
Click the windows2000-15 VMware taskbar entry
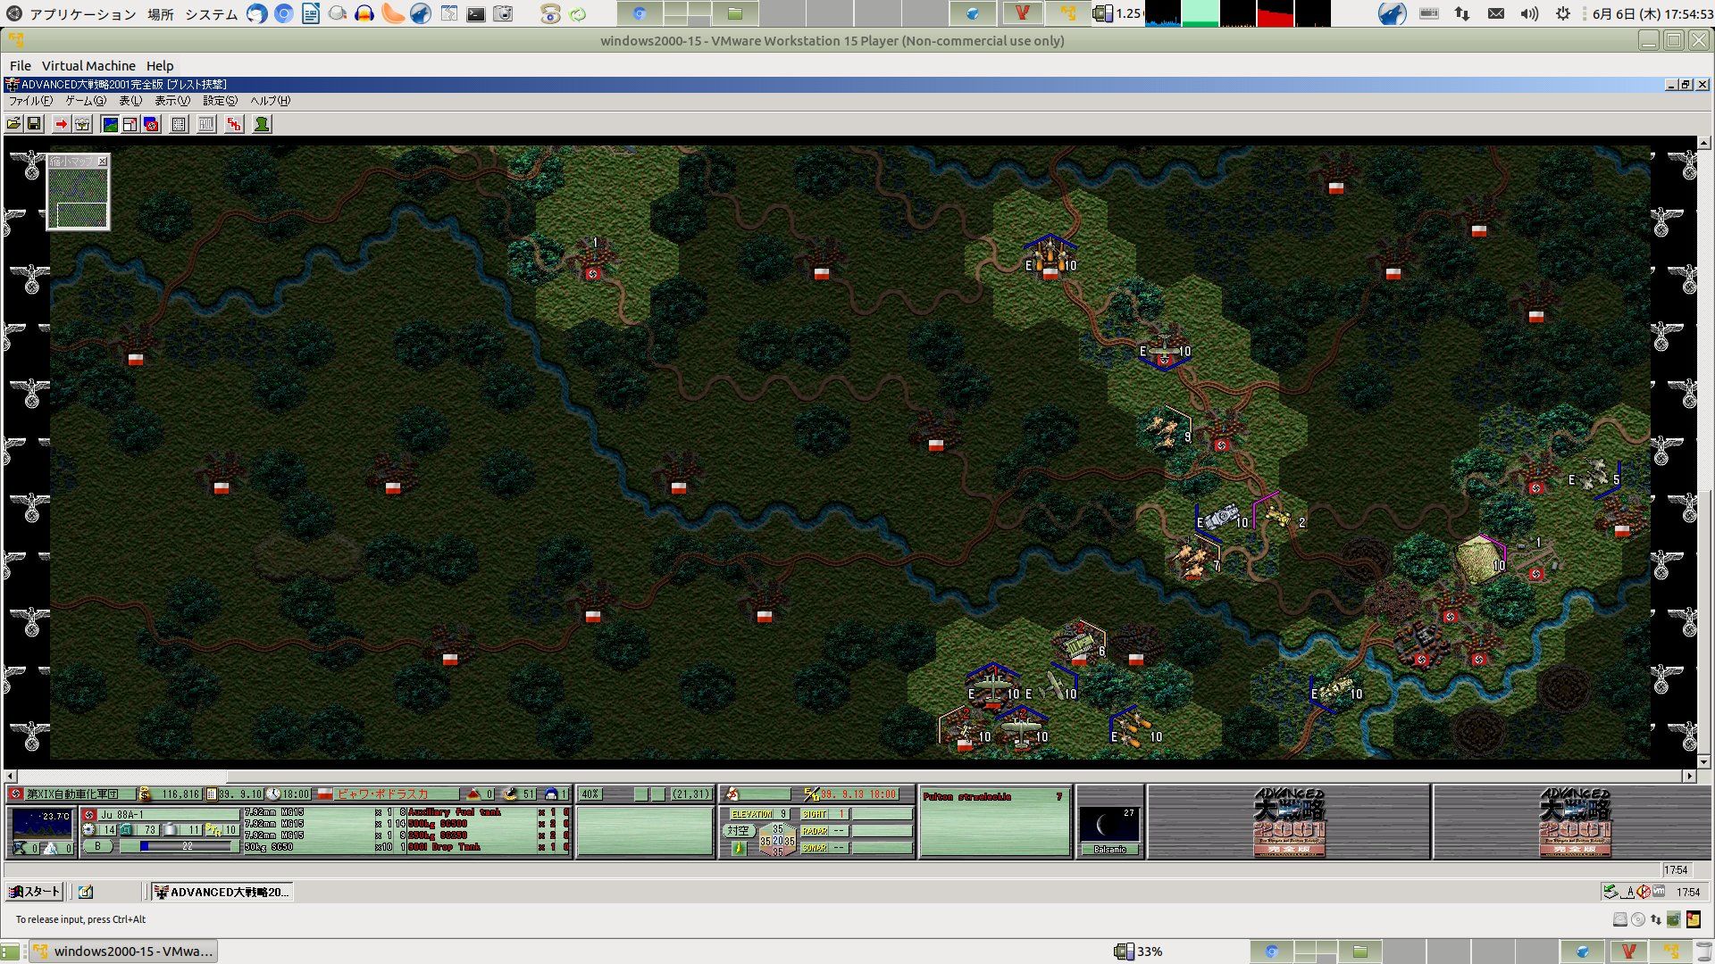[123, 952]
